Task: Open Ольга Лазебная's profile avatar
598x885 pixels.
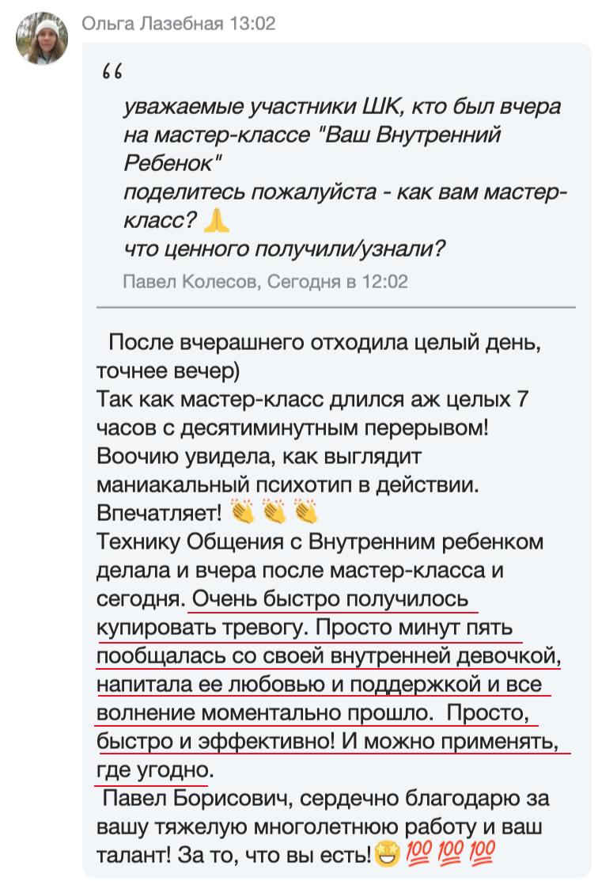Action: click(x=42, y=38)
